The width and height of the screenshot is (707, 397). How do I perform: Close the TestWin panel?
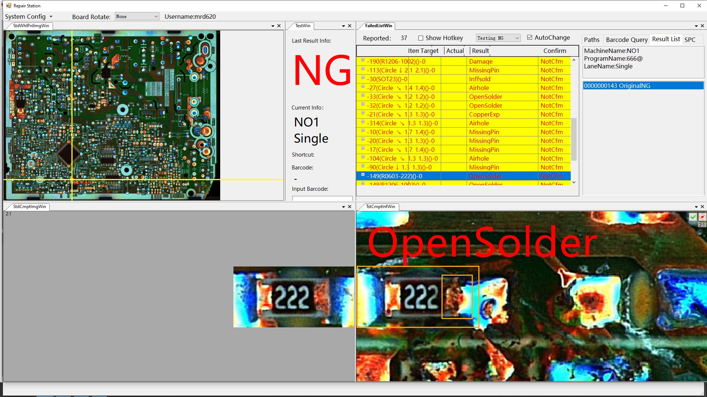pos(349,26)
